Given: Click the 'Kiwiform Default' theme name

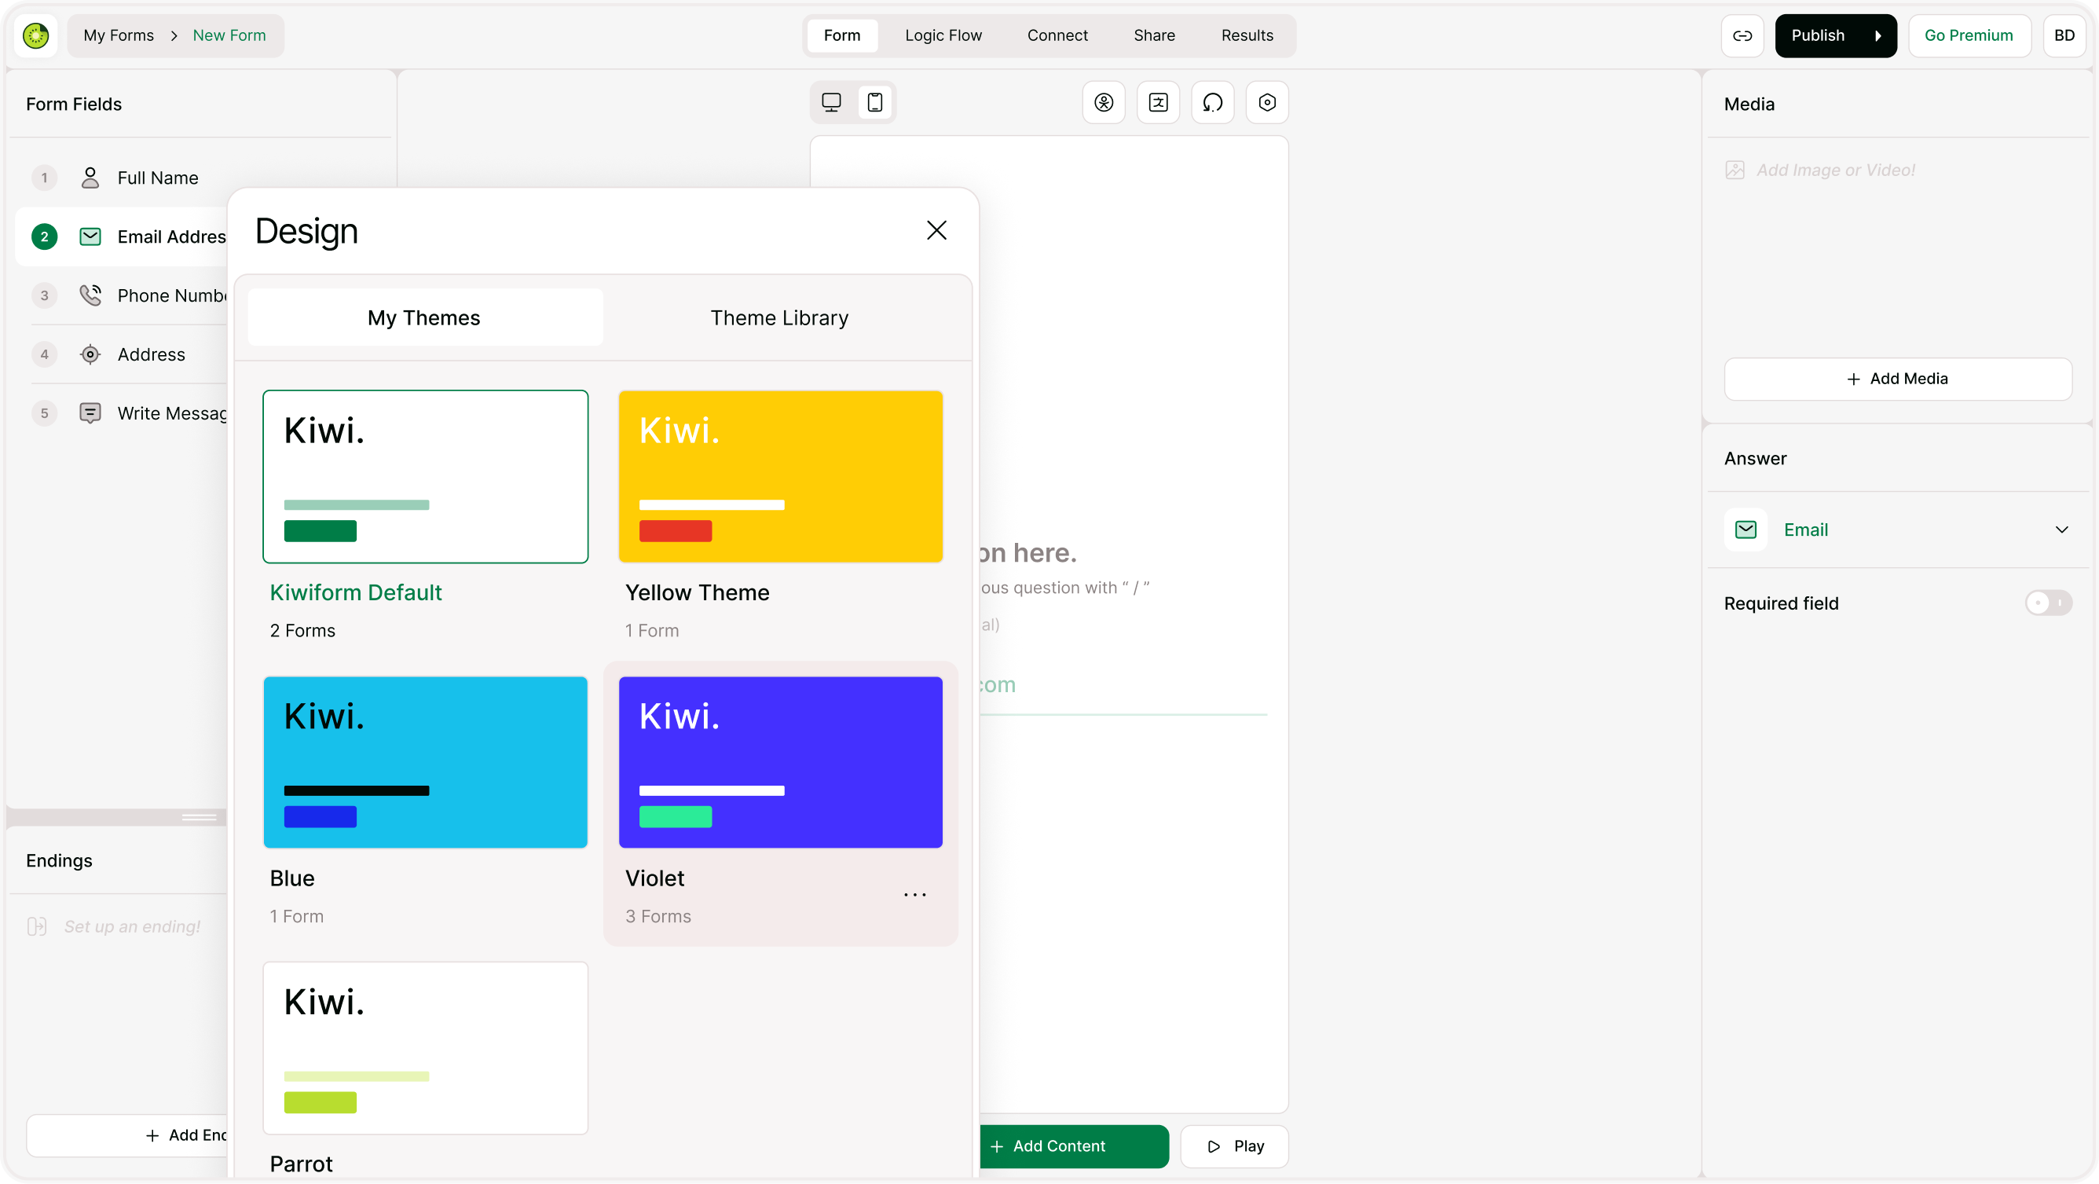Looking at the screenshot, I should [355, 592].
